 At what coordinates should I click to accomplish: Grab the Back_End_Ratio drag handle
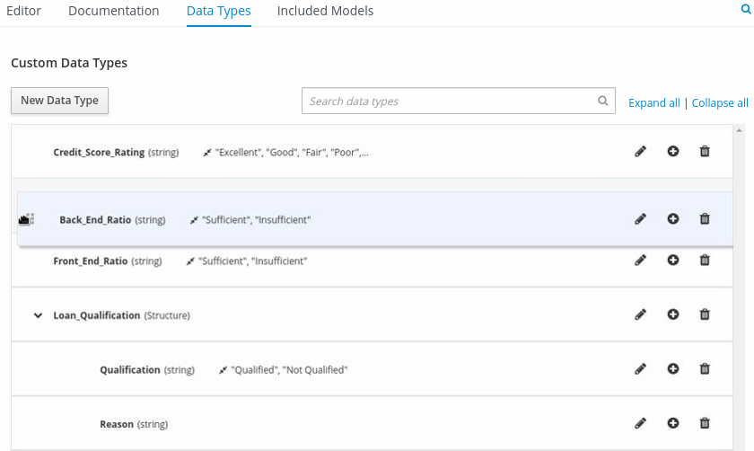pyautogui.click(x=26, y=219)
